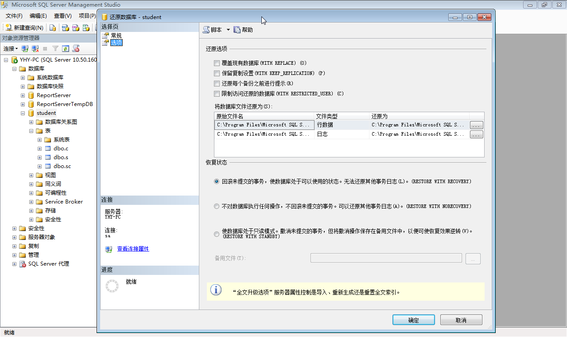The height and width of the screenshot is (337, 567).
Task: Choose the RESTORE WITH STANDBY radio option
Action: [x=217, y=234]
